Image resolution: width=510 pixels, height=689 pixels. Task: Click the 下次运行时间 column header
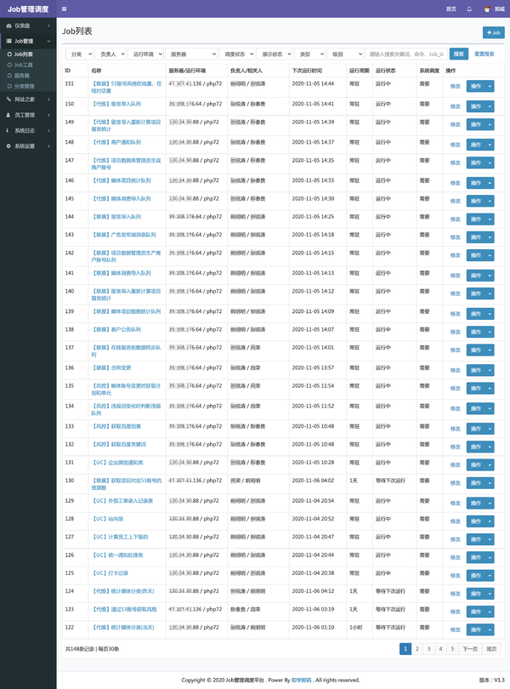(307, 71)
